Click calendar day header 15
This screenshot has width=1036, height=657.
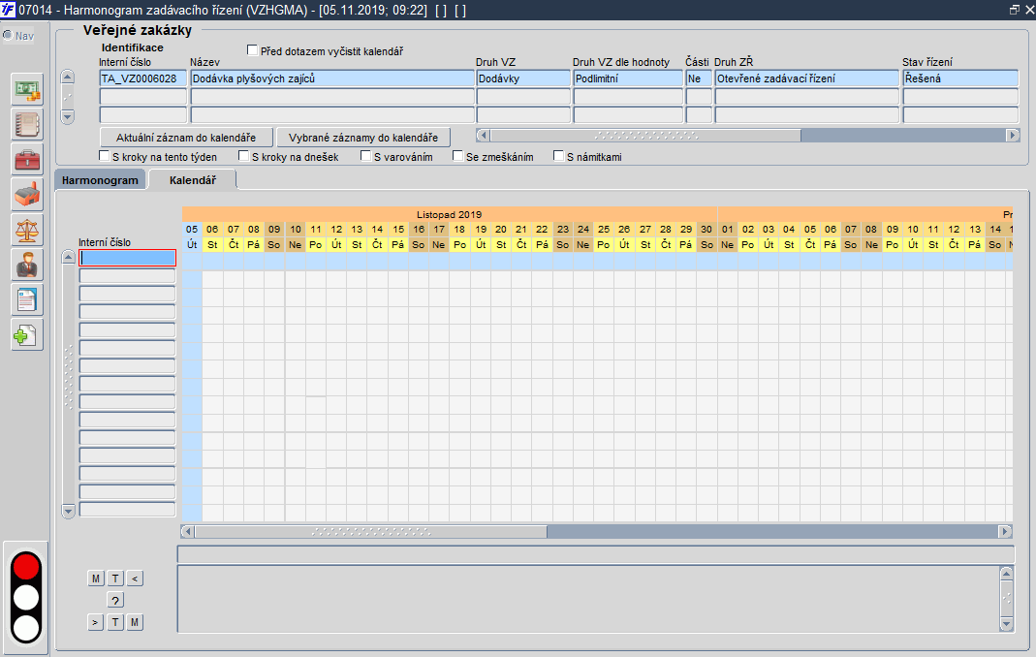click(397, 229)
